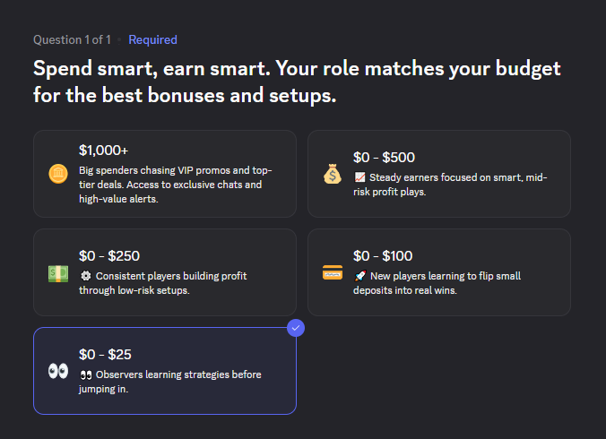Select the $0 - $100 budget role
Image resolution: width=606 pixels, height=439 pixels.
tap(439, 272)
